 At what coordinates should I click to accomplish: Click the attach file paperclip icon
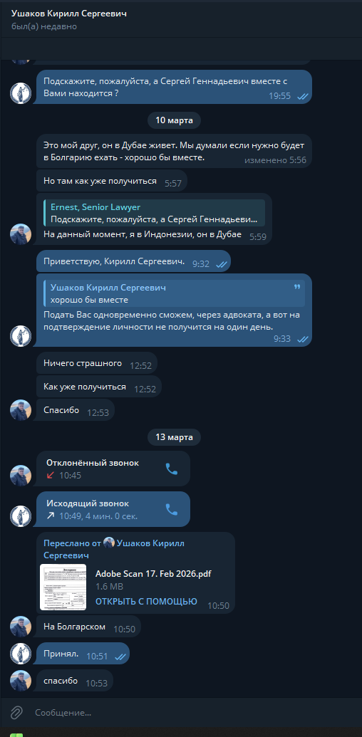[16, 712]
